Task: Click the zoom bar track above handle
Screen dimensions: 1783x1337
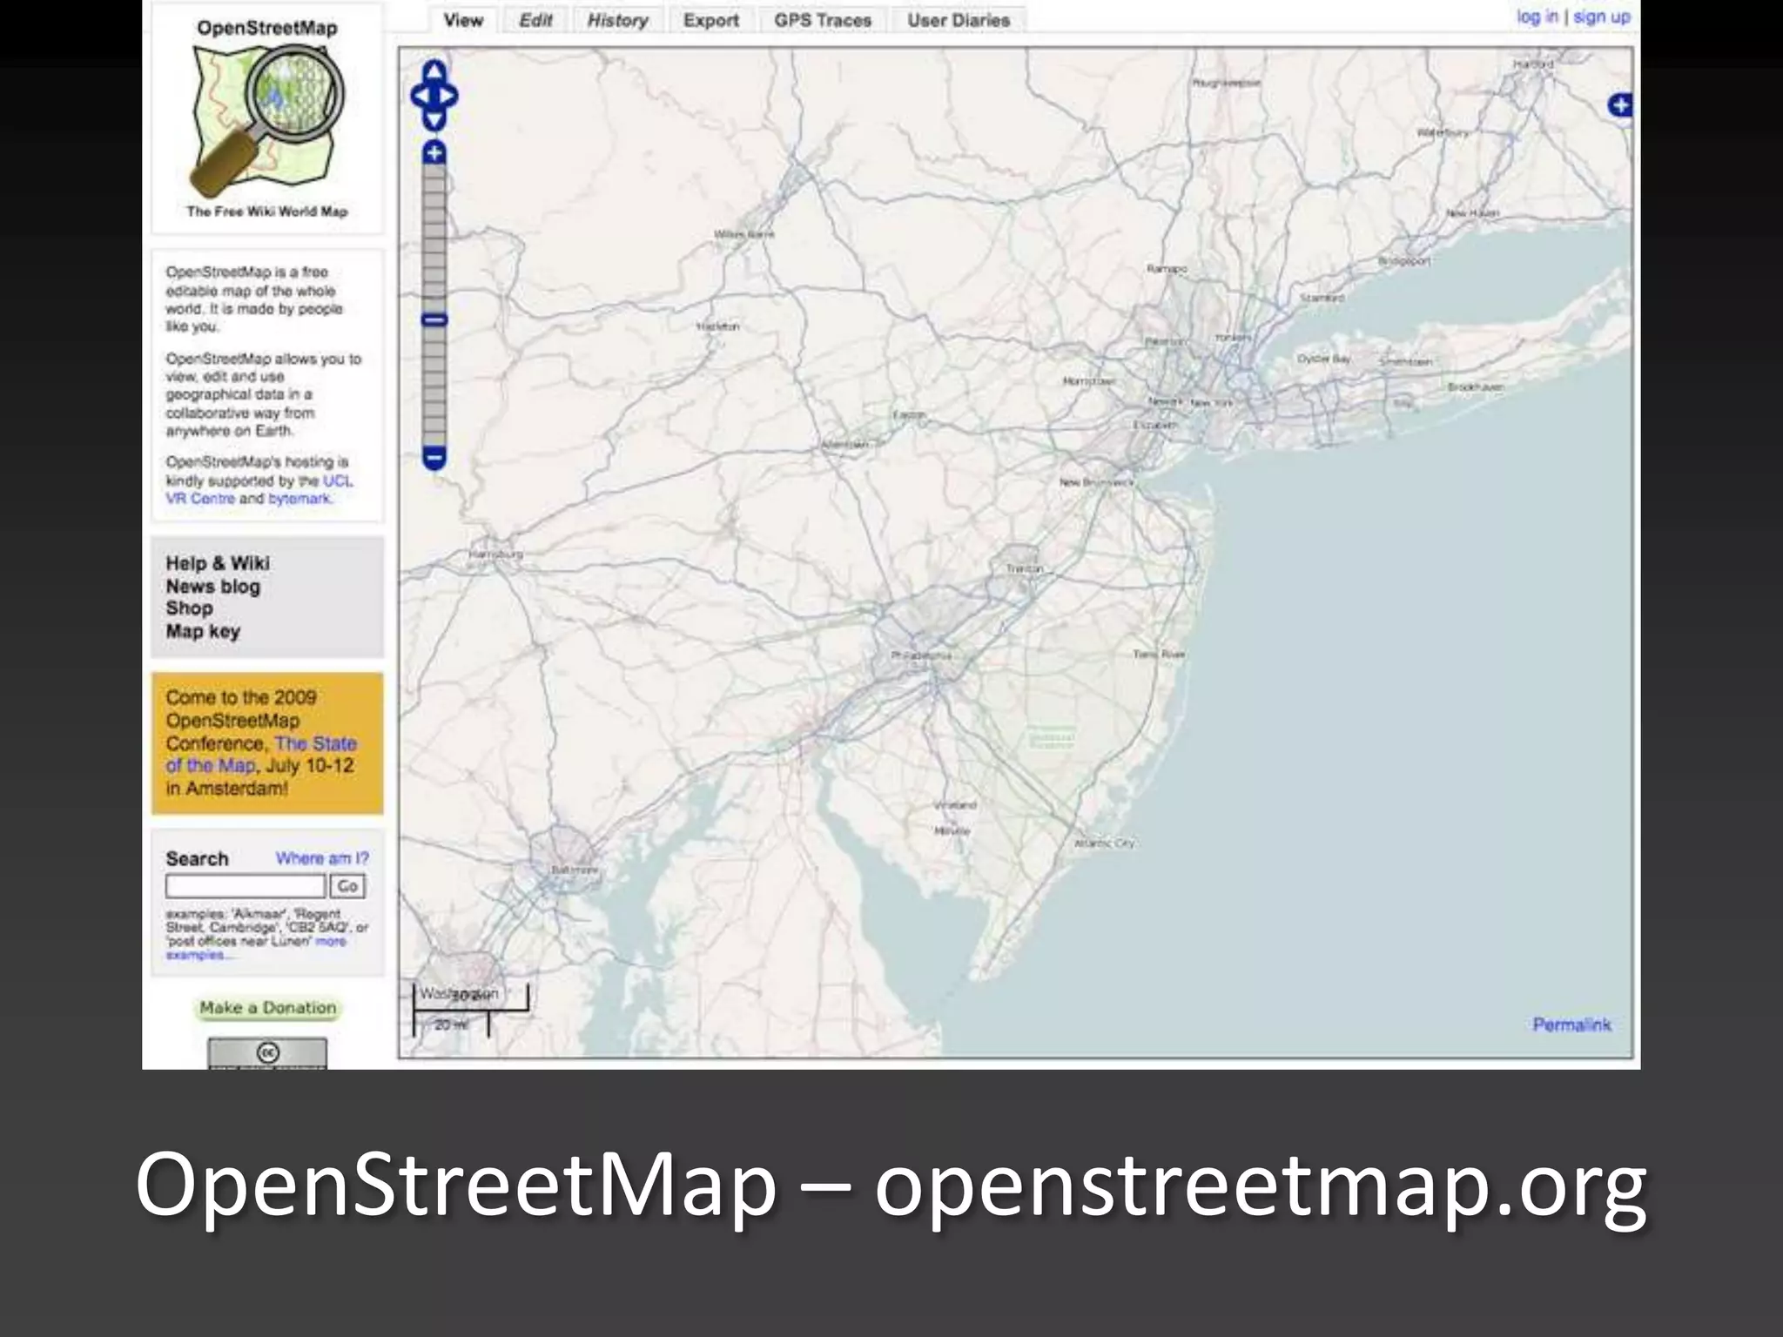Action: pos(434,239)
